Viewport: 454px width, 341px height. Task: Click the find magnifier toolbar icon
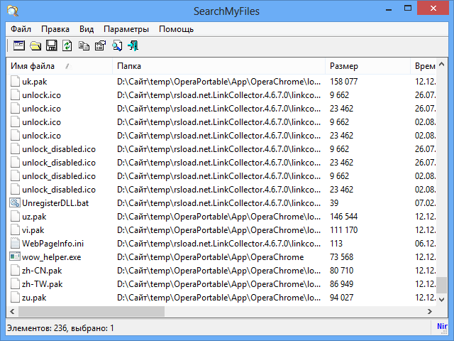(117, 45)
